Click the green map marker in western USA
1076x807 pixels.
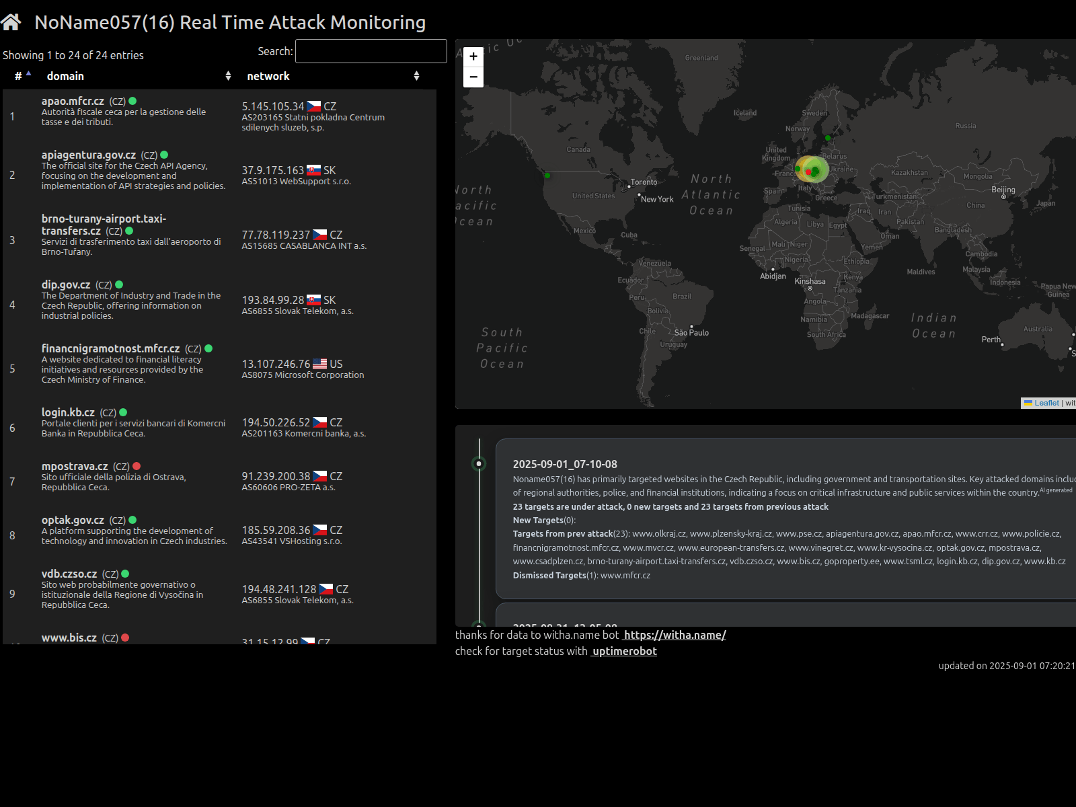547,176
